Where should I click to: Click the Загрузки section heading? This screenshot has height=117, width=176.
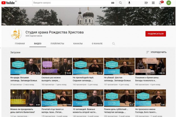point(15,52)
